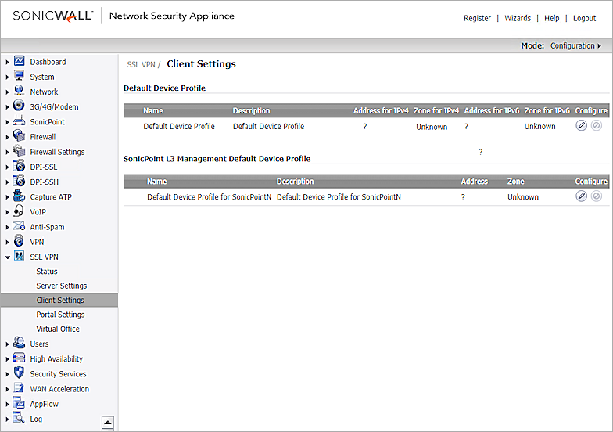Viewport: 613px width, 432px height.
Task: Click the sidebar scroll up arrow button
Action: coord(108,422)
